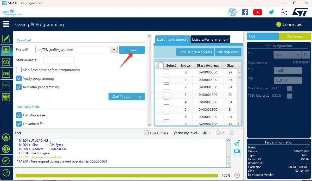312x181 pixels.
Task: Click the Browse button
Action: pyautogui.click(x=132, y=50)
